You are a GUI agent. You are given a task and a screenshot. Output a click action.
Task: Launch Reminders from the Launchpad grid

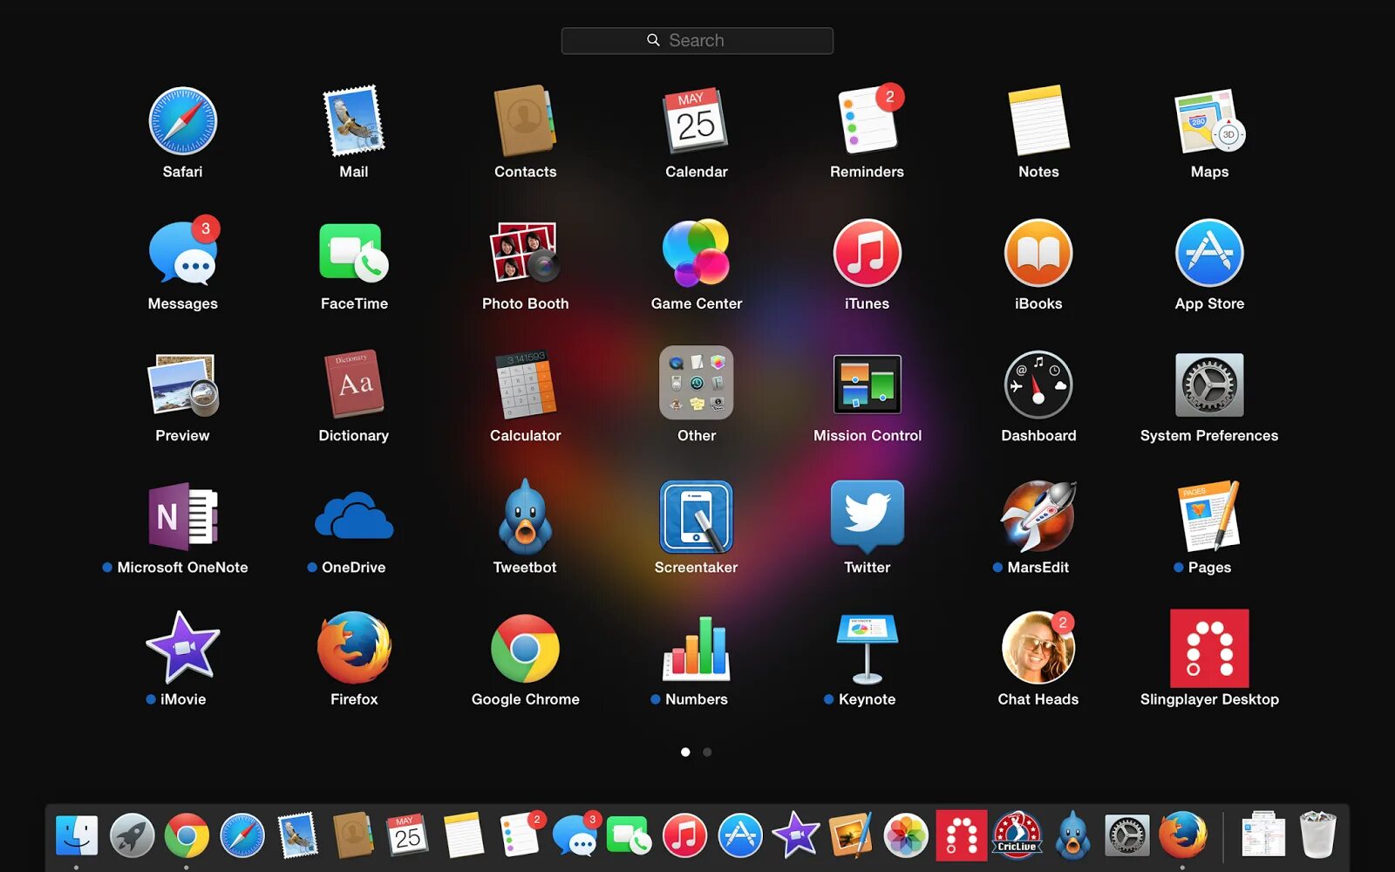(x=868, y=121)
